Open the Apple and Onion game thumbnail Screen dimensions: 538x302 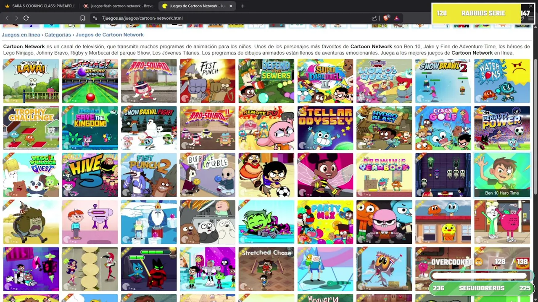tap(502, 222)
